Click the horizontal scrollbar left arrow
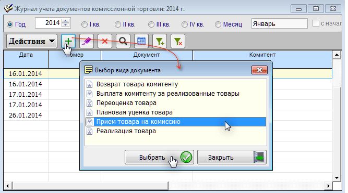 pos(8,186)
